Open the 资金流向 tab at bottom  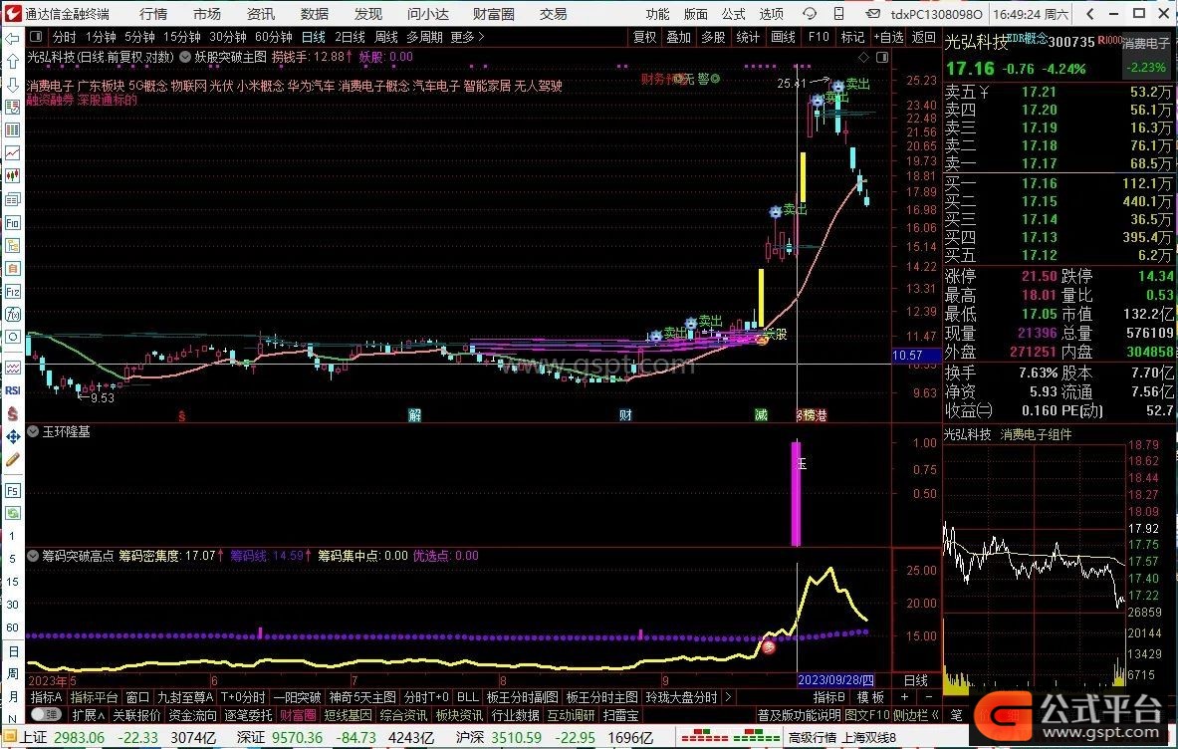tap(192, 715)
